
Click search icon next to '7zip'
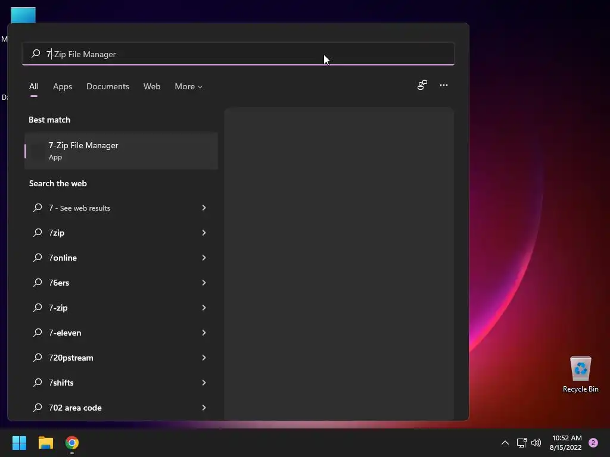point(38,233)
